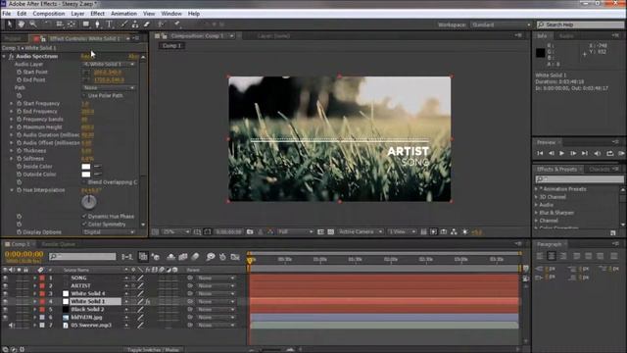Click the Comp 1 breadcrumb button in viewer
Image resolution: width=627 pixels, height=353 pixels.
171,46
